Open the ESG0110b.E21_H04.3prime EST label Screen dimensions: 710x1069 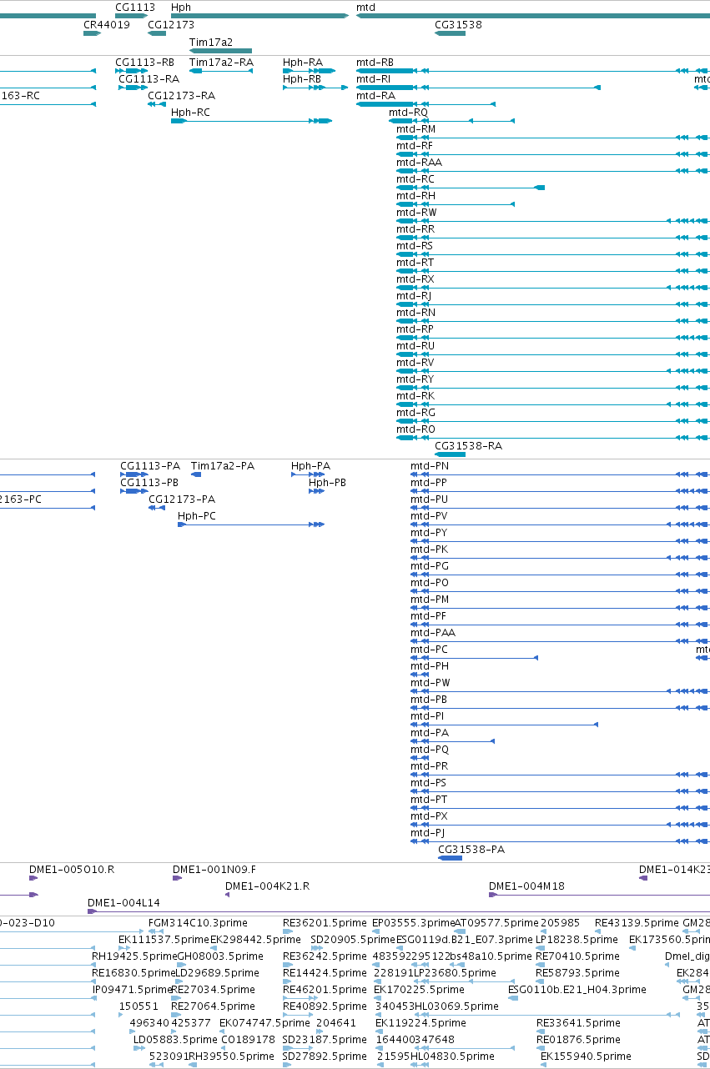point(577,990)
